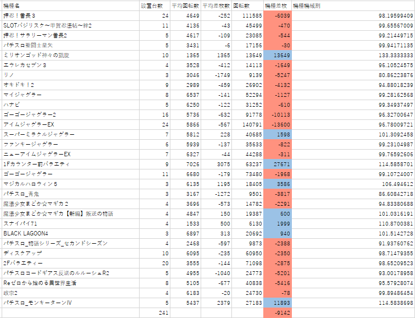Screen dimensions: 415x318
Task: Select the ニューアイムジャグラーEX cell
Action: (70, 154)
